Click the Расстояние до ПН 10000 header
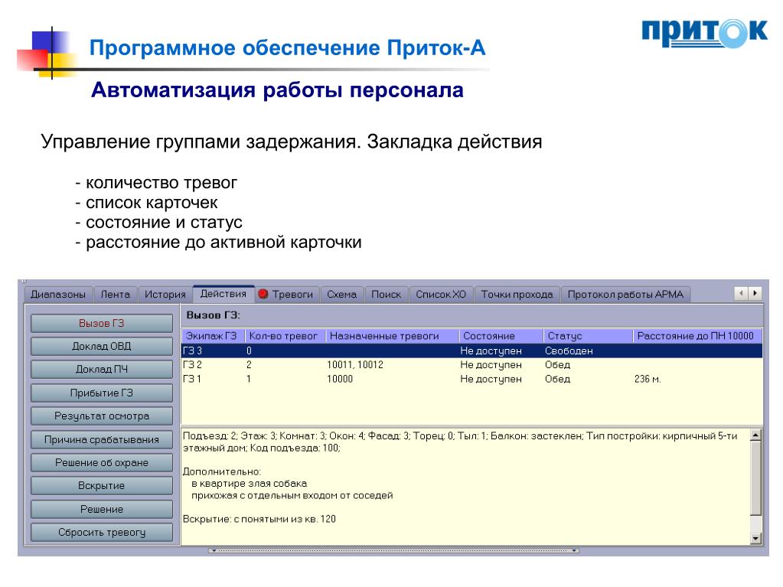783x587 pixels. (697, 336)
